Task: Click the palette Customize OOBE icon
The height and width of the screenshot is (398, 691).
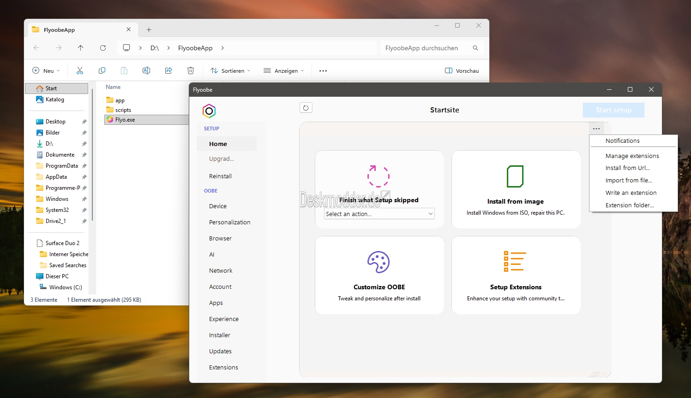Action: [379, 262]
